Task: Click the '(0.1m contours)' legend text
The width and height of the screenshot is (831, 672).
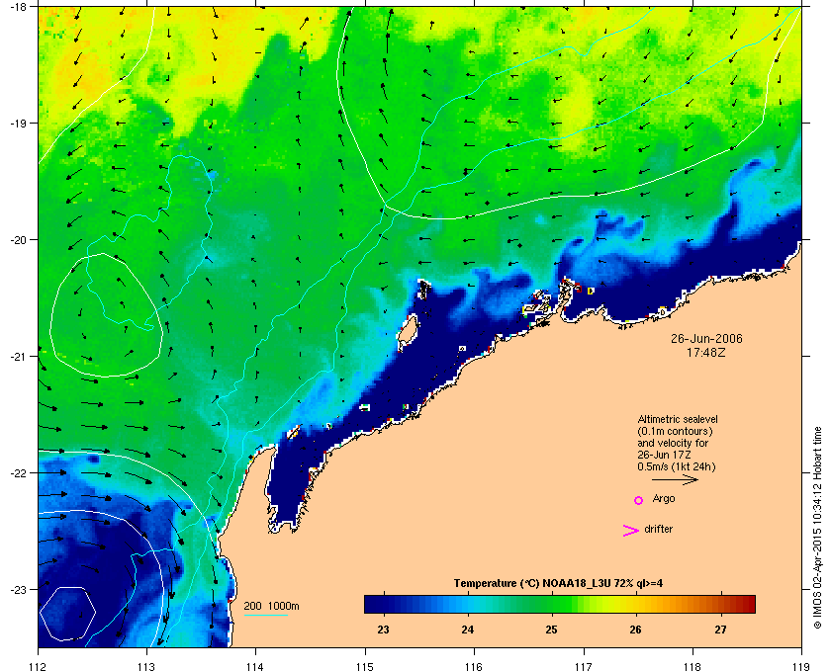Action: coord(675,431)
